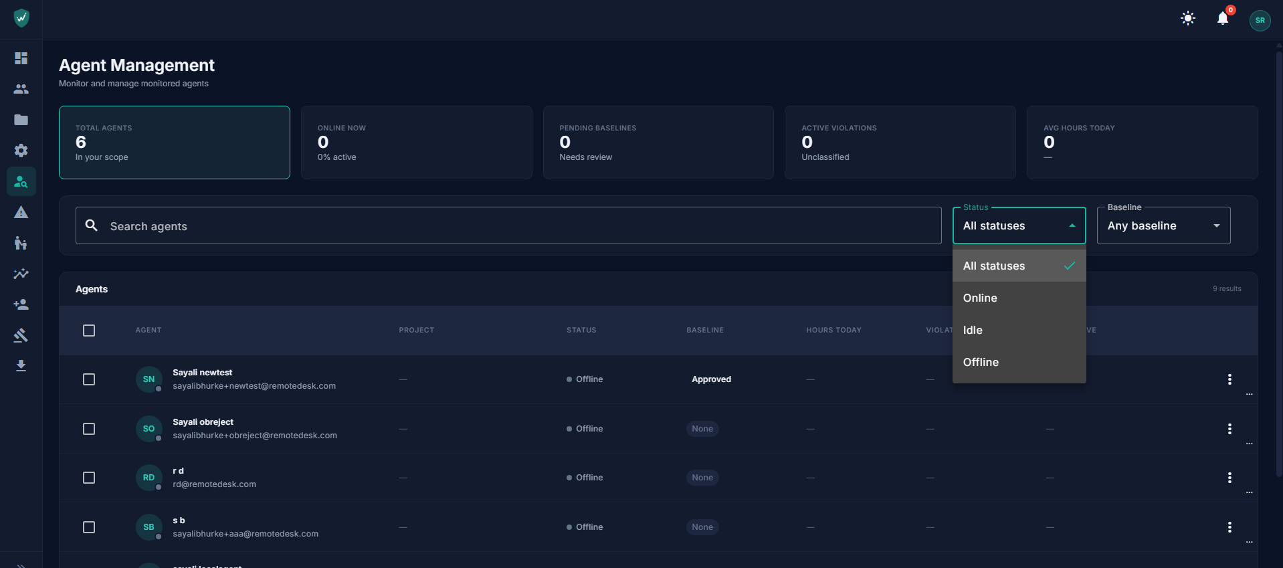Click the 9 results count
Image resolution: width=1283 pixels, height=568 pixels.
[x=1227, y=289]
